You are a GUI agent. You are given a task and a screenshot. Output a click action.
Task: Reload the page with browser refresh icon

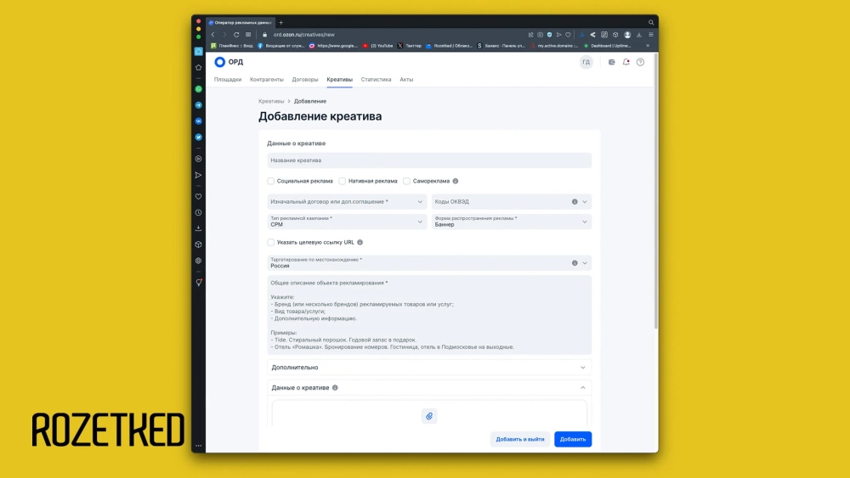click(235, 35)
